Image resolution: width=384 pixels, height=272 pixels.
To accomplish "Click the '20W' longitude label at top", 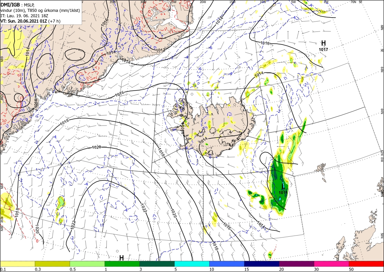I will pyautogui.click(x=203, y=2).
